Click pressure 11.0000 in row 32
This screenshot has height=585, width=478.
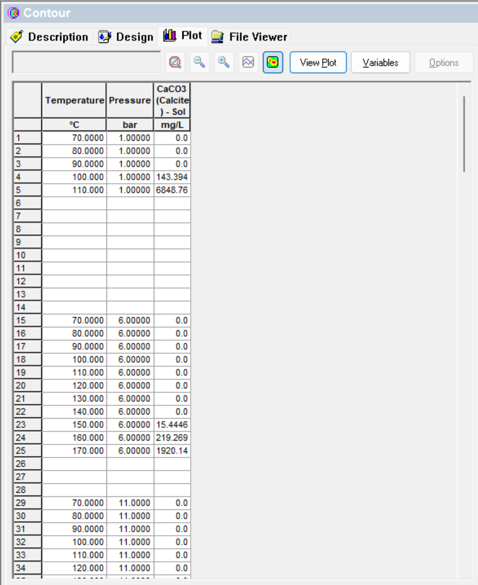point(130,542)
